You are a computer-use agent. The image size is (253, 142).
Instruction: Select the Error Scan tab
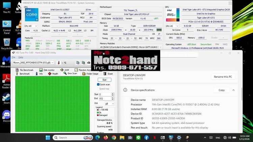70,74
